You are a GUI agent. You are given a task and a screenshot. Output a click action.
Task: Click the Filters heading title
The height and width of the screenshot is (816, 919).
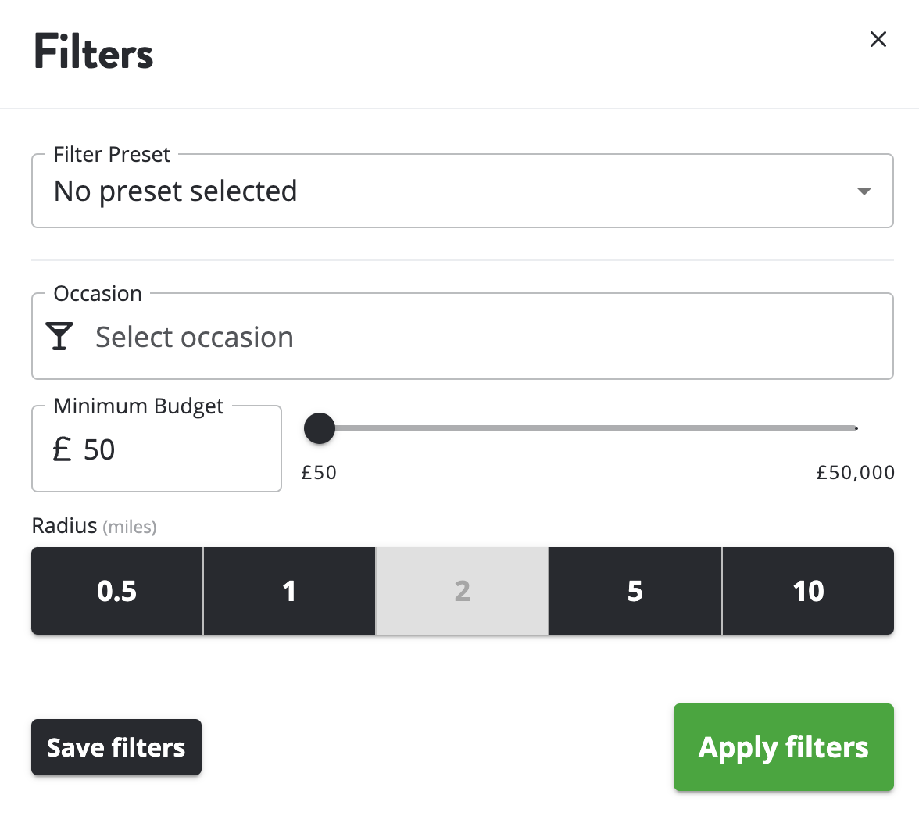[x=93, y=52]
